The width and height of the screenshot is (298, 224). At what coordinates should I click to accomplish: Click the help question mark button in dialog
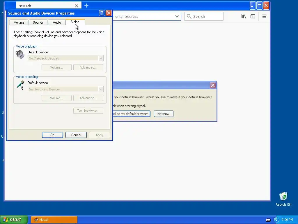[x=102, y=13]
